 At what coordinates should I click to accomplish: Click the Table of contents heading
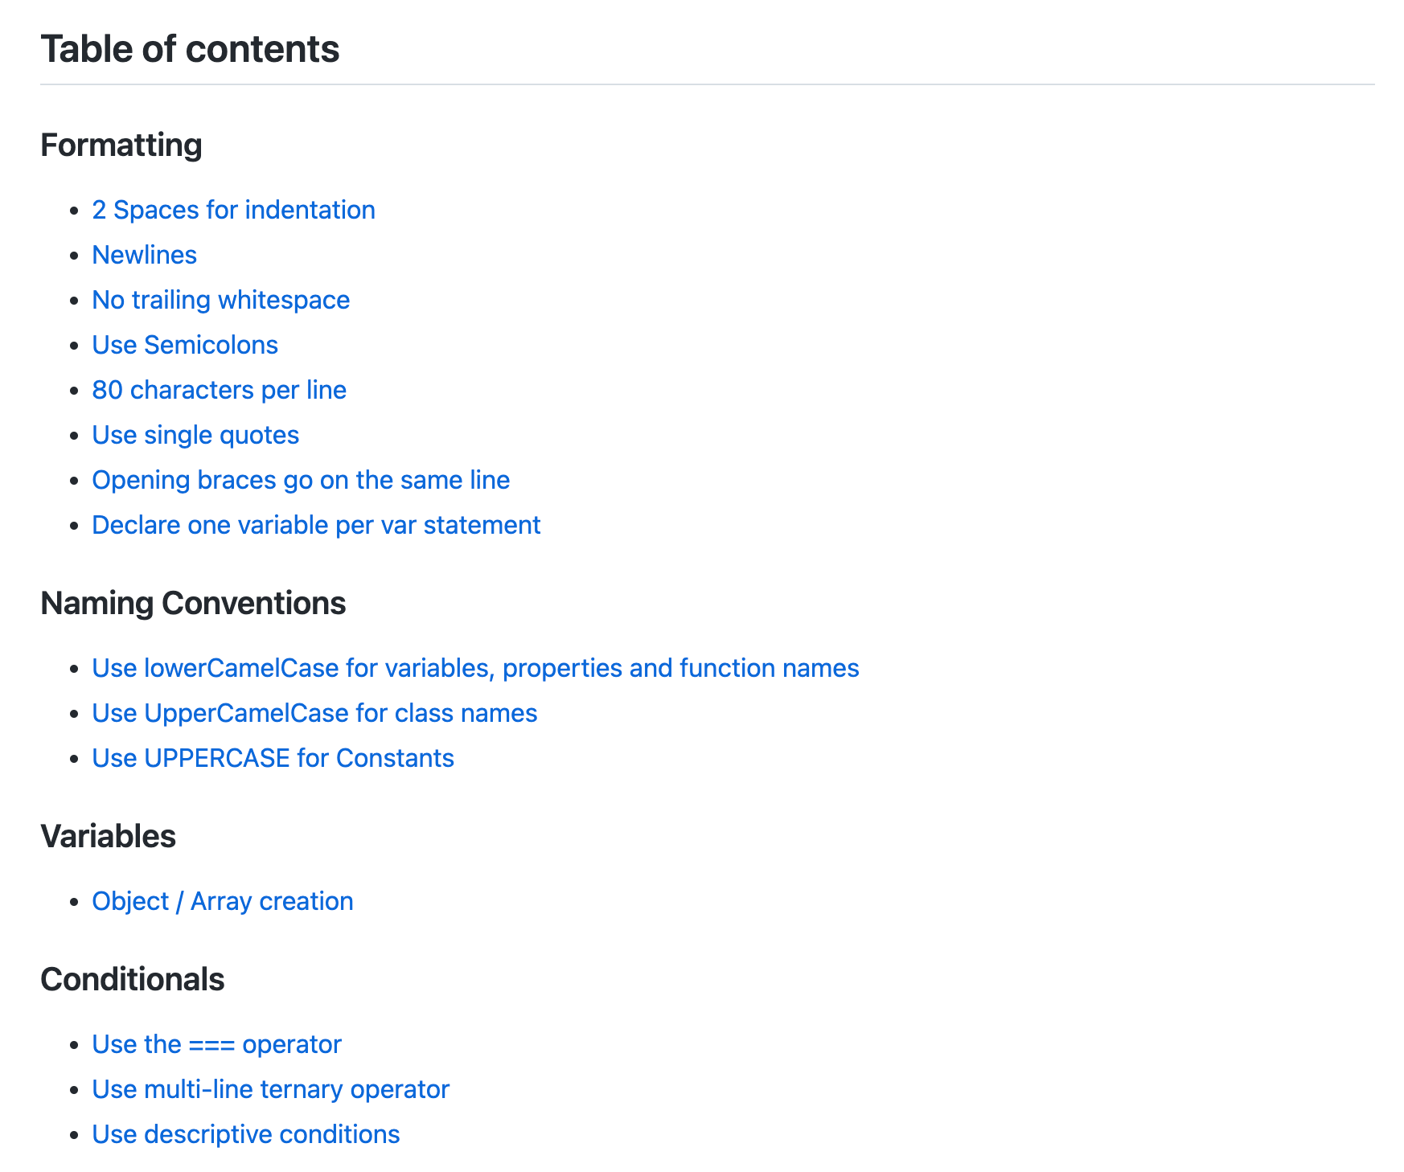coord(190,49)
